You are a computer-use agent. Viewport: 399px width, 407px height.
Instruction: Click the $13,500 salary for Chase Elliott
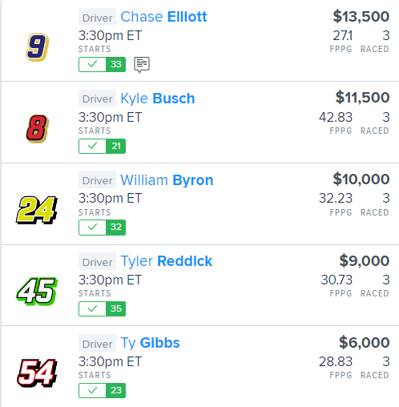tap(361, 17)
